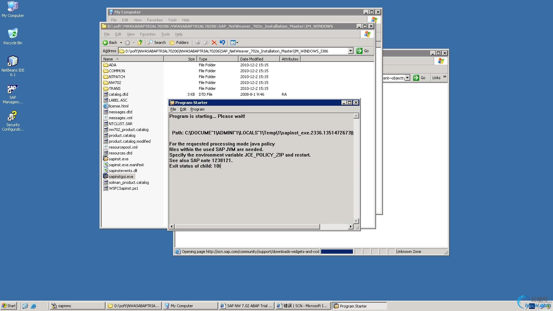Open the Recycle Bin desktop icon

13,36
